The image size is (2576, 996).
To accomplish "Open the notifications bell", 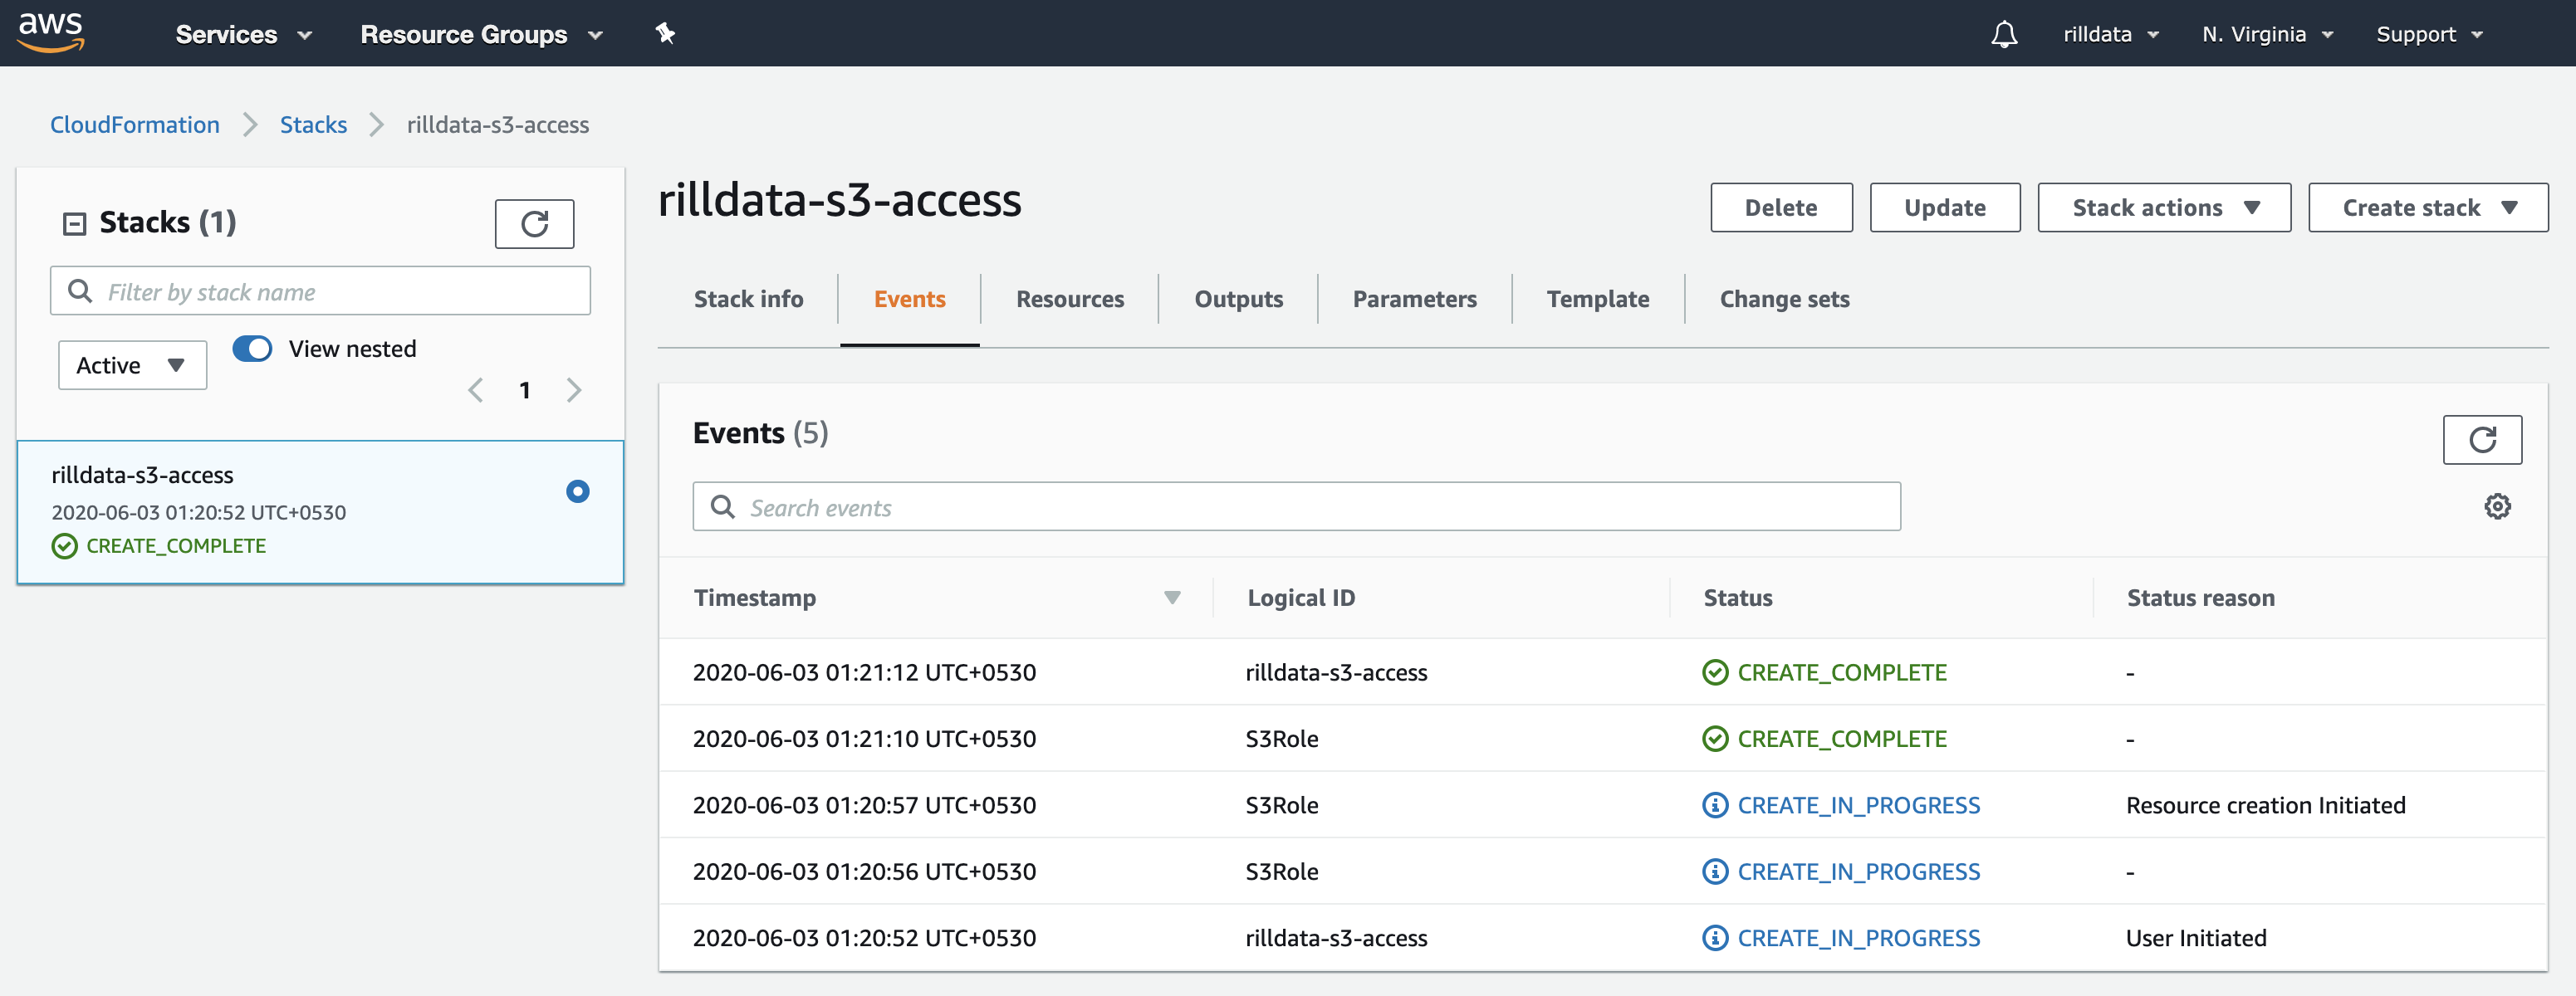I will (2004, 34).
